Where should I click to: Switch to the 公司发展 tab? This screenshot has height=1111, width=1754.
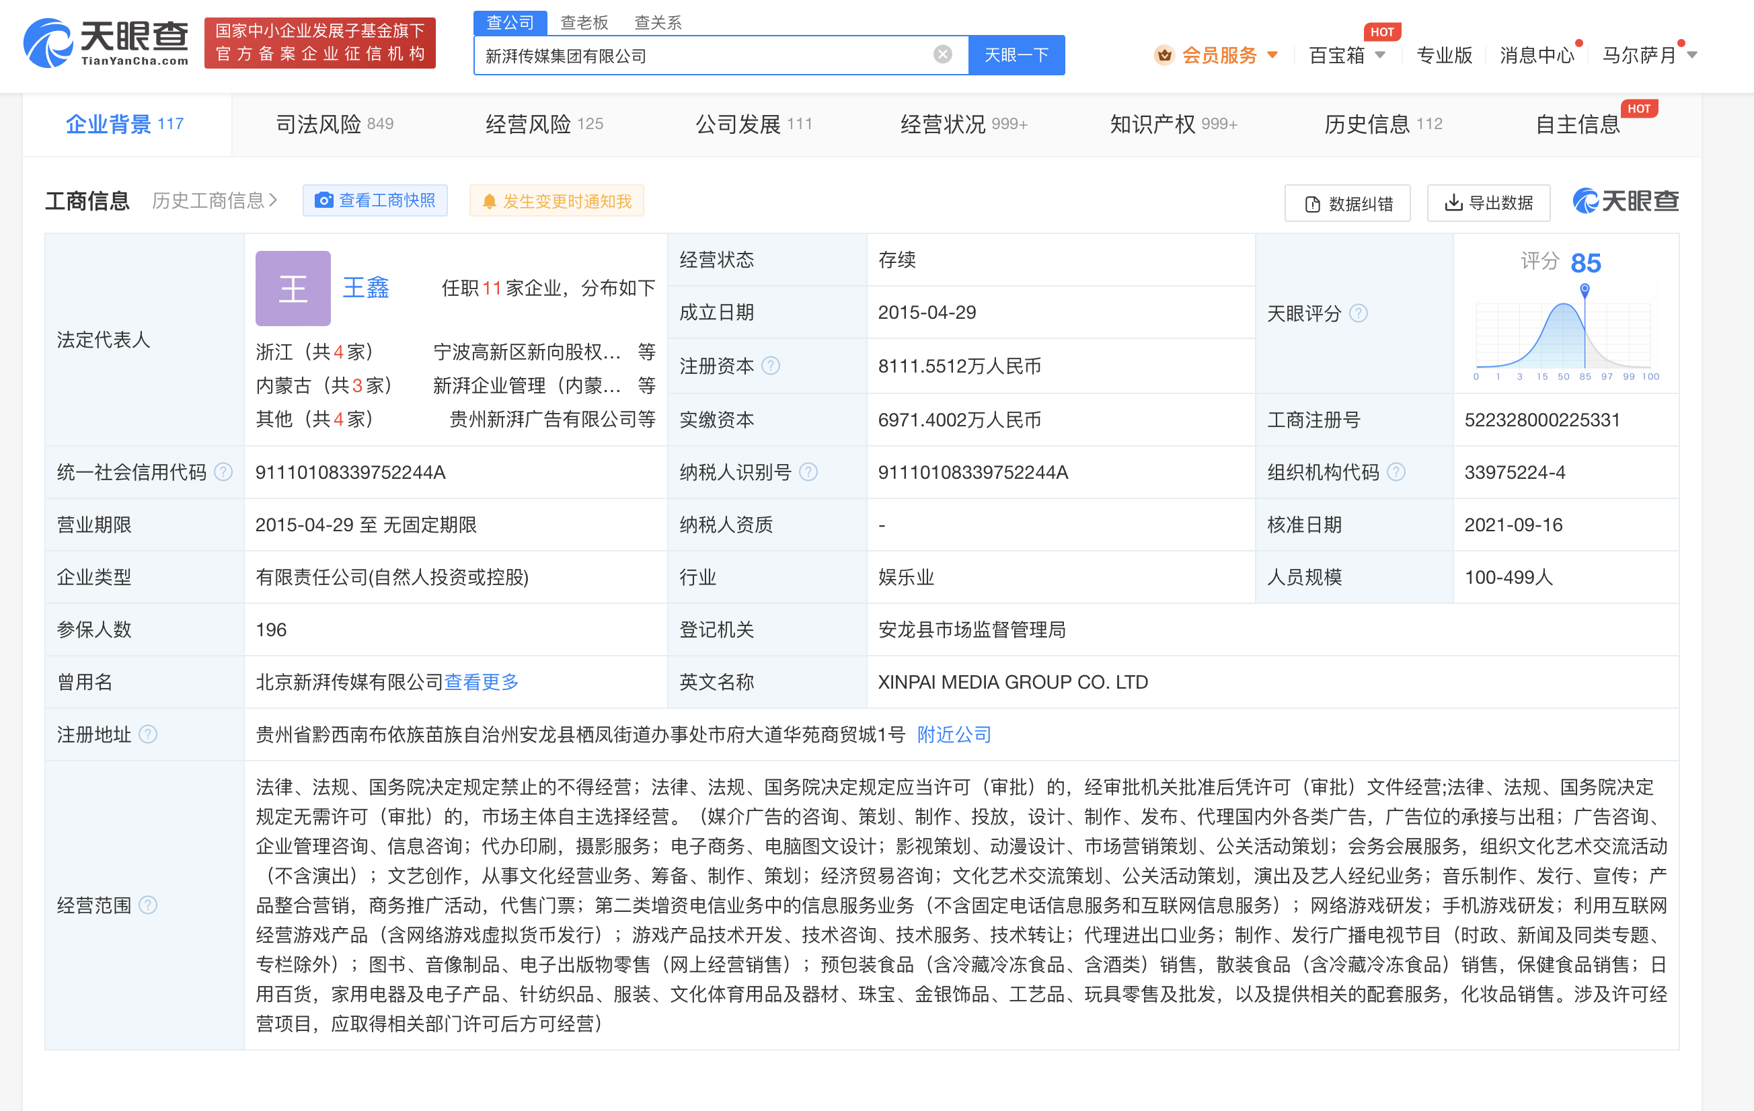tap(754, 124)
